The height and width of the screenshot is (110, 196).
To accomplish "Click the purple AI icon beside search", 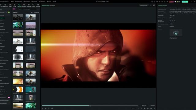I will coord(14,9).
